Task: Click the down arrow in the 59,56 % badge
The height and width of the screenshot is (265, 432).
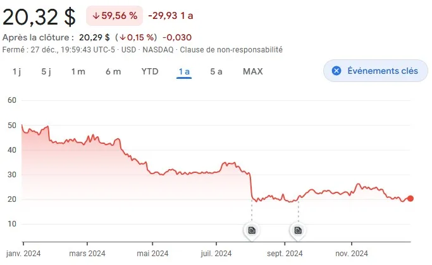Action: tap(96, 15)
